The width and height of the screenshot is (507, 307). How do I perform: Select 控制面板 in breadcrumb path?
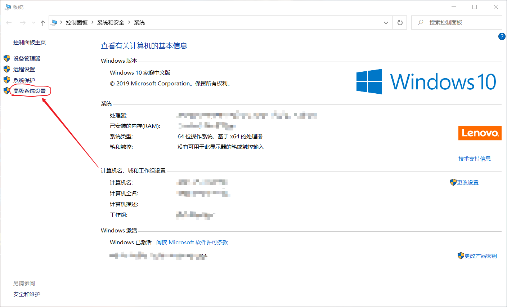pos(77,22)
